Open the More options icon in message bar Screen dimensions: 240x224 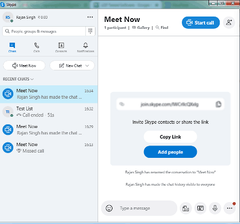[229, 208]
